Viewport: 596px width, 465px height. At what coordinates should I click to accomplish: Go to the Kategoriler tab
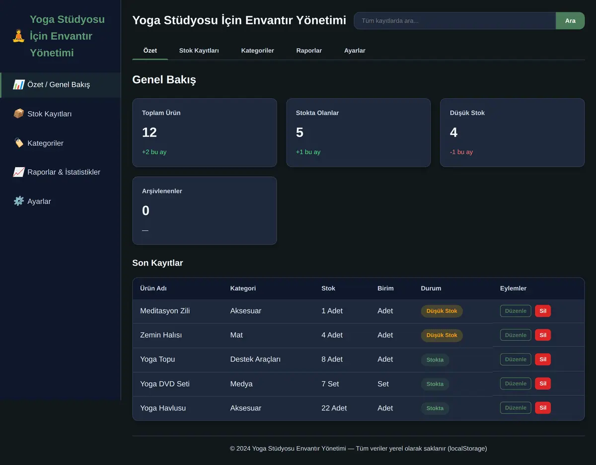coord(257,51)
